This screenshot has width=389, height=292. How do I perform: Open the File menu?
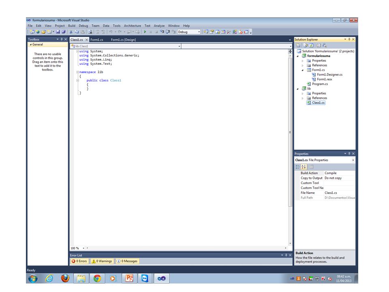coord(30,26)
